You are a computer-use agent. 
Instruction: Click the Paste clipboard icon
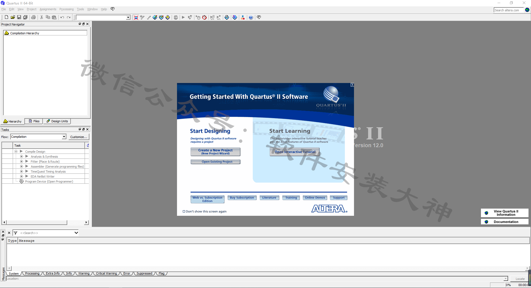click(x=54, y=17)
